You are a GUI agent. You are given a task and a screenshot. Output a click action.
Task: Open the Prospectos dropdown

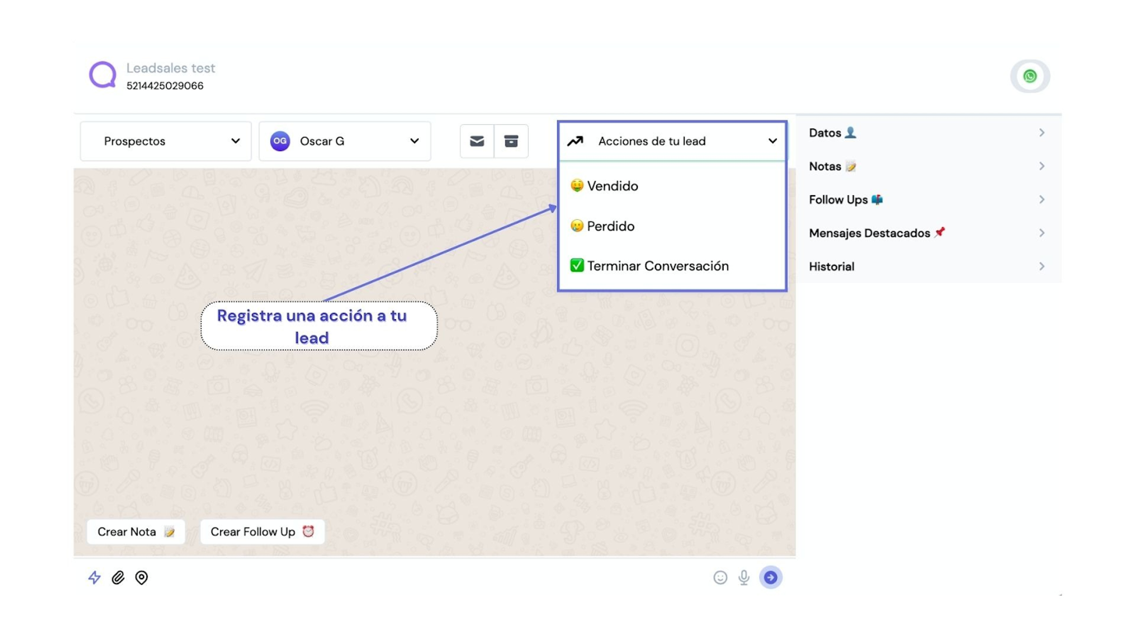(x=166, y=141)
